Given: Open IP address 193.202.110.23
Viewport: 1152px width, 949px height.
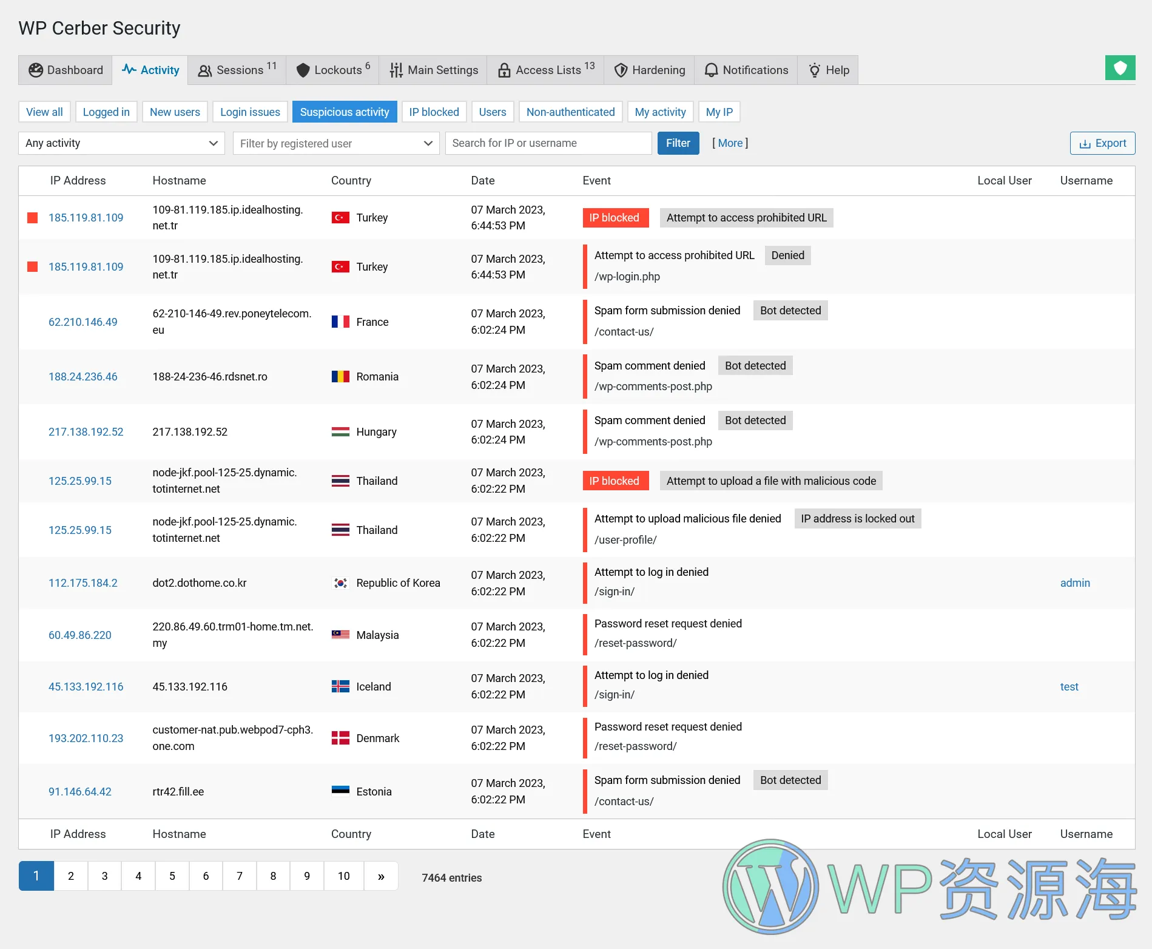Looking at the screenshot, I should [86, 738].
